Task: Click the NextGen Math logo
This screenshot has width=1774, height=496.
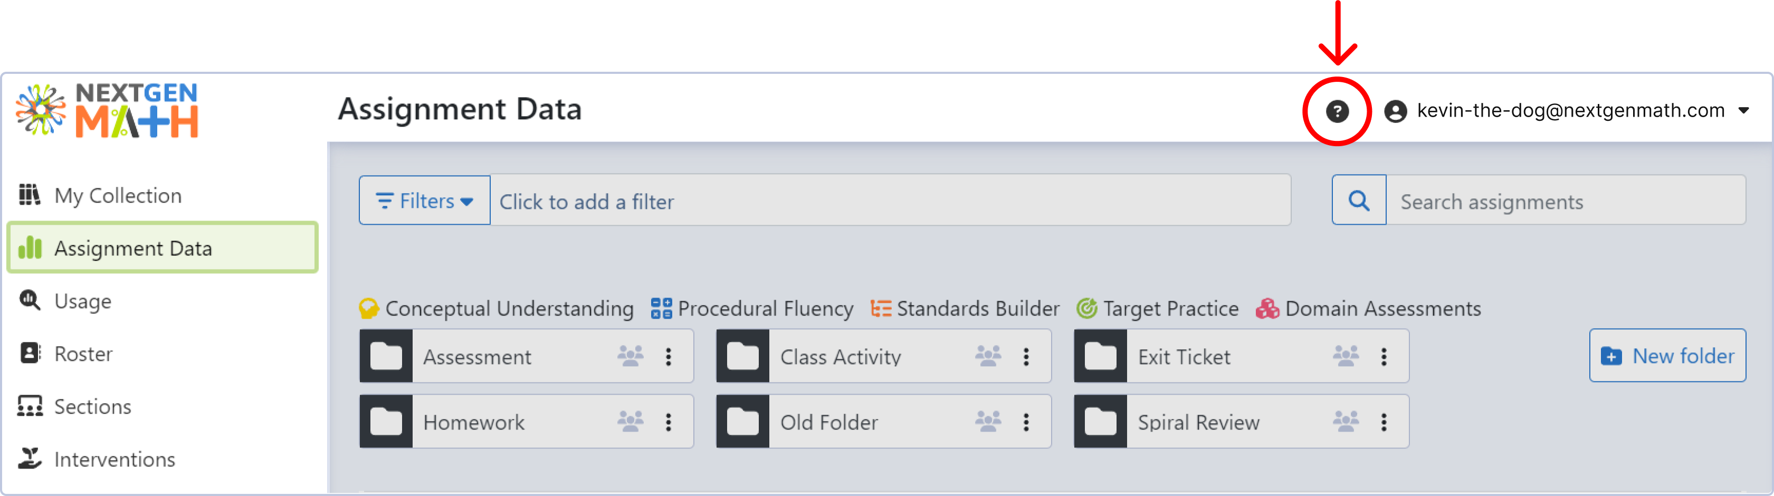Action: point(108,110)
